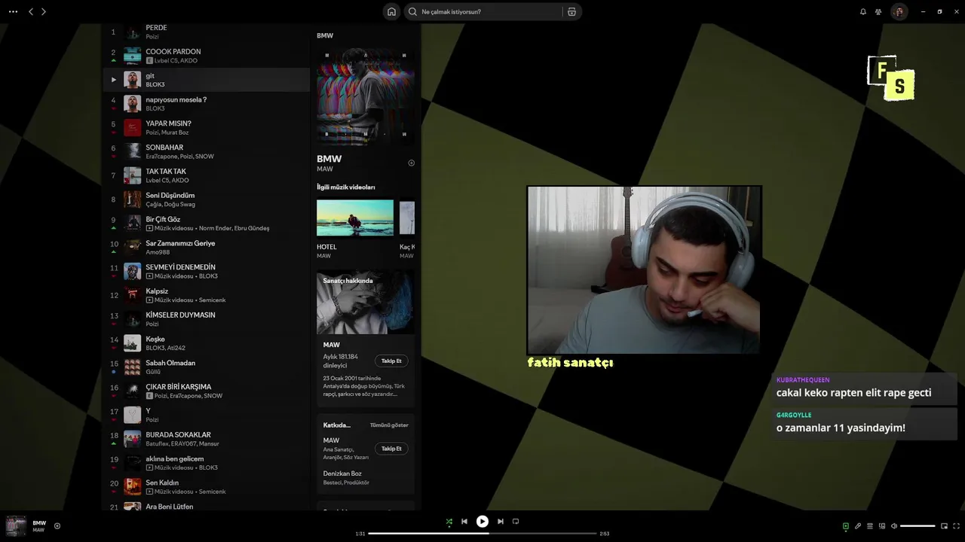Screen dimensions: 965x542
Task: Show lyrics with the microphone icon
Action: 858,526
